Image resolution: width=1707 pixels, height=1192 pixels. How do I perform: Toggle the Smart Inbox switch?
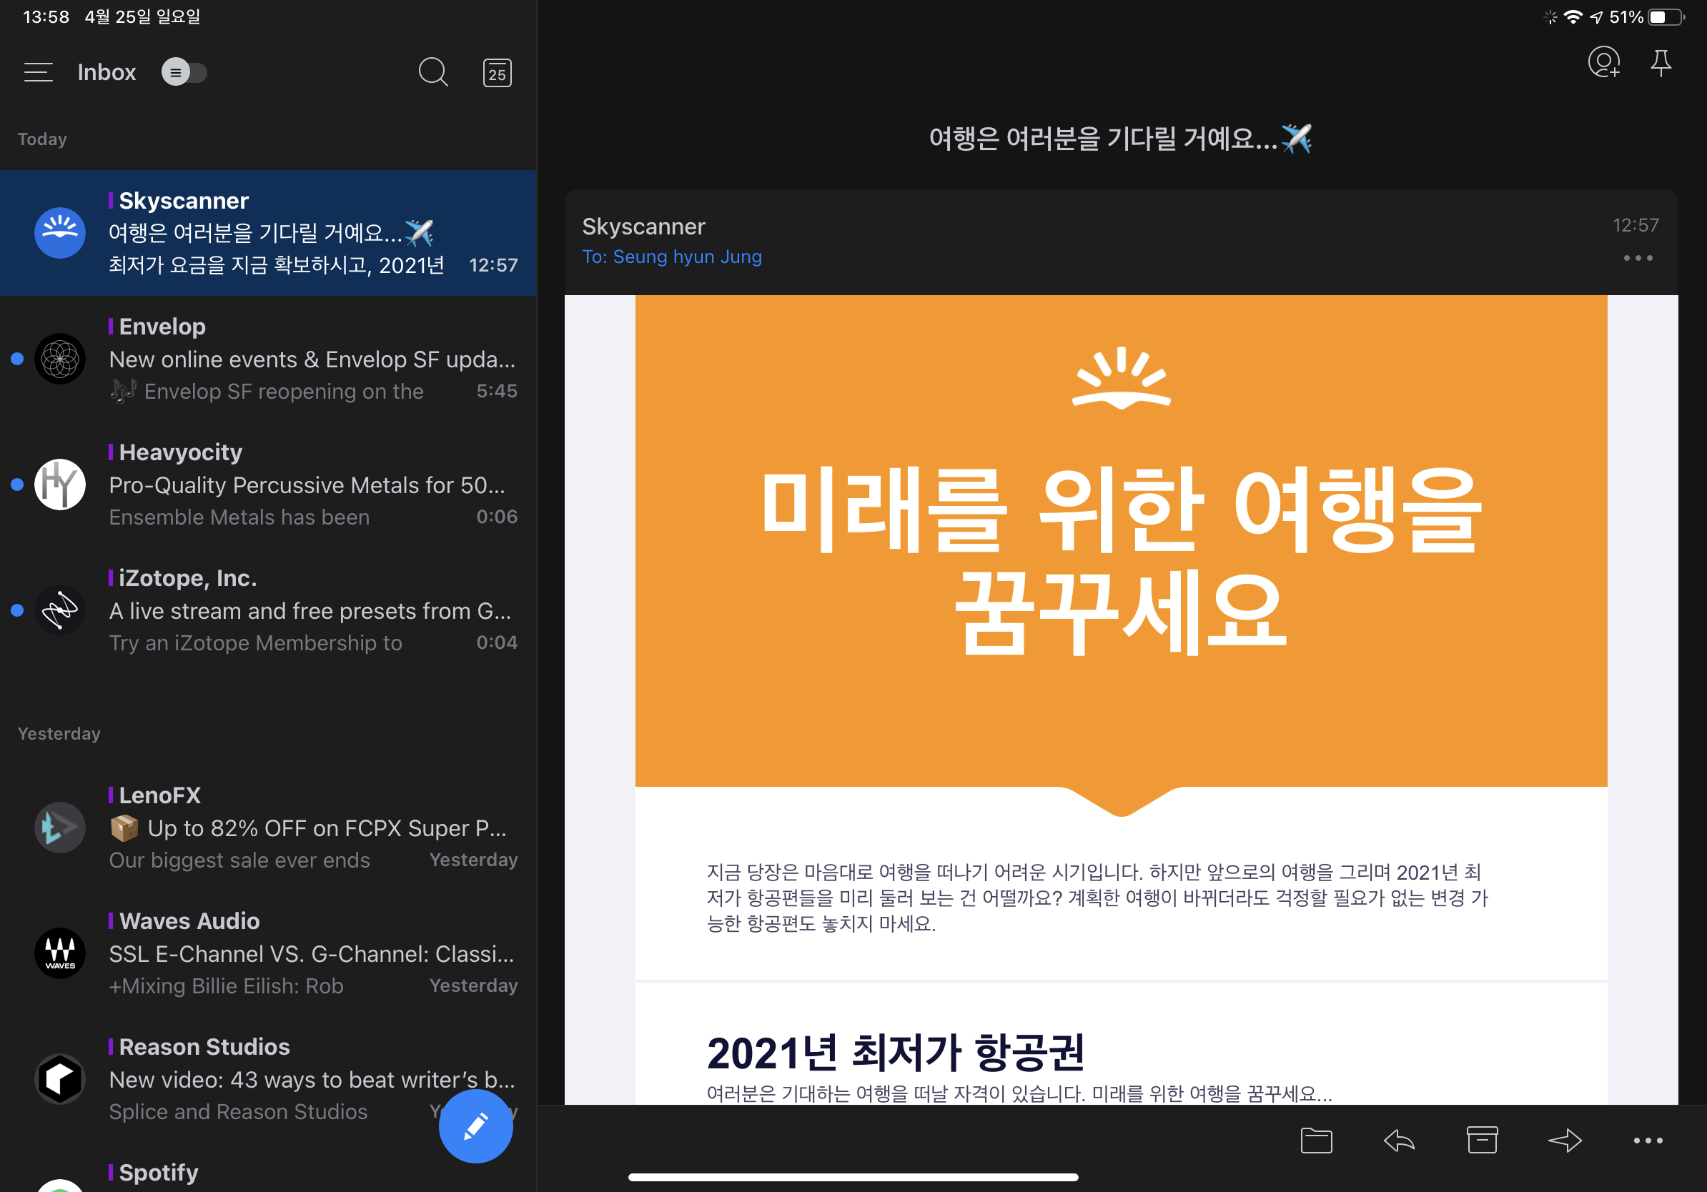tap(184, 72)
